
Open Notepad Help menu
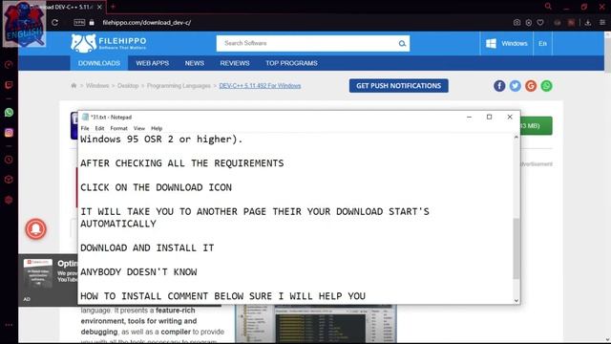click(x=157, y=128)
